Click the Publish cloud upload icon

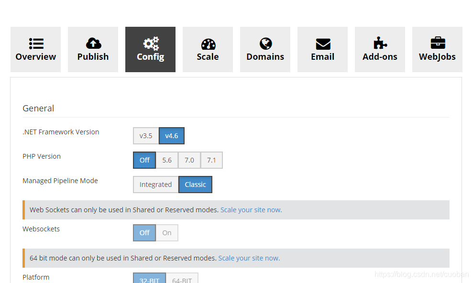pyautogui.click(x=94, y=44)
